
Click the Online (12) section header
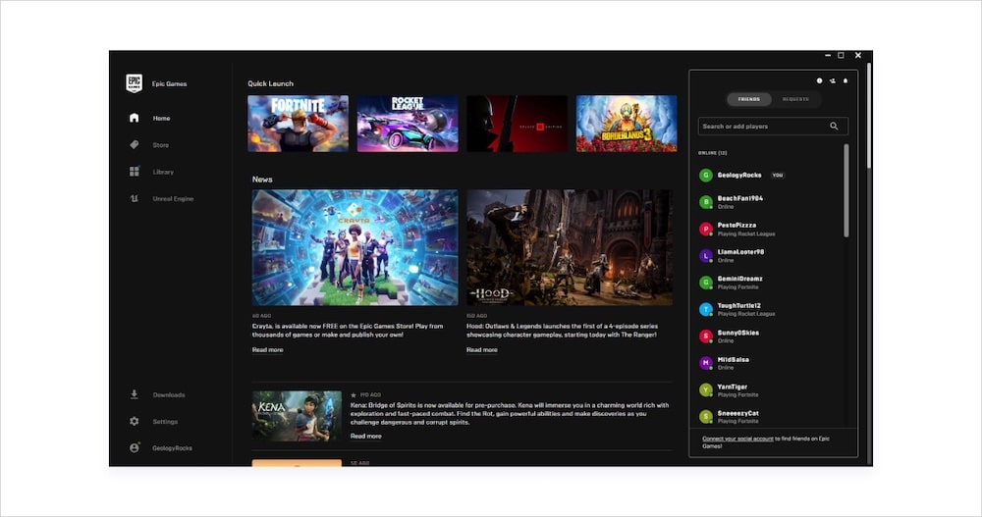coord(713,153)
